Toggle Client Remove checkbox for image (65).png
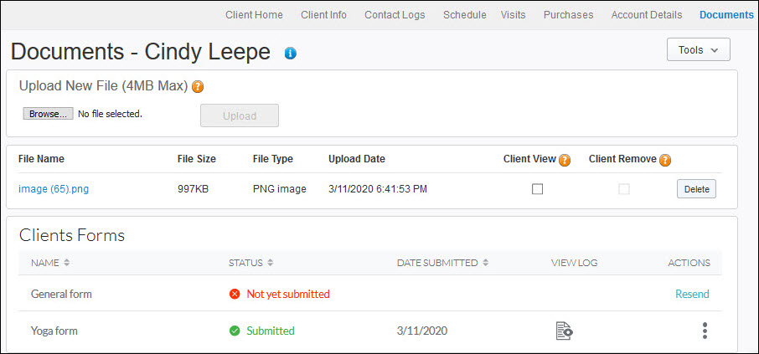This screenshot has width=759, height=354. click(x=623, y=189)
